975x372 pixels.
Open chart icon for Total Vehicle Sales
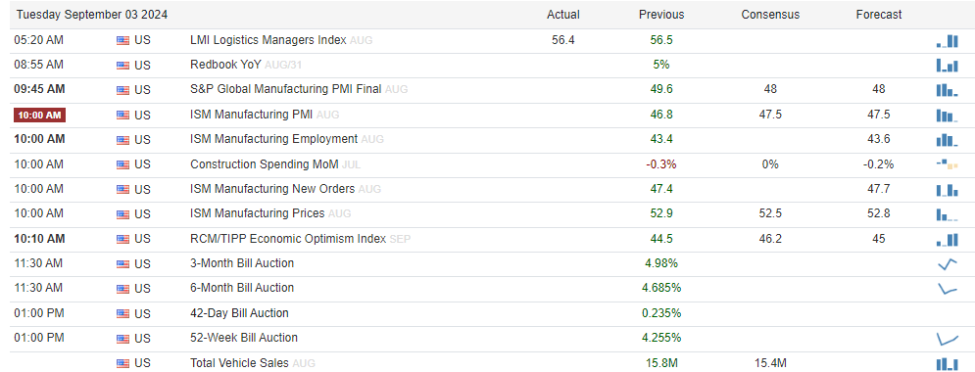947,364
